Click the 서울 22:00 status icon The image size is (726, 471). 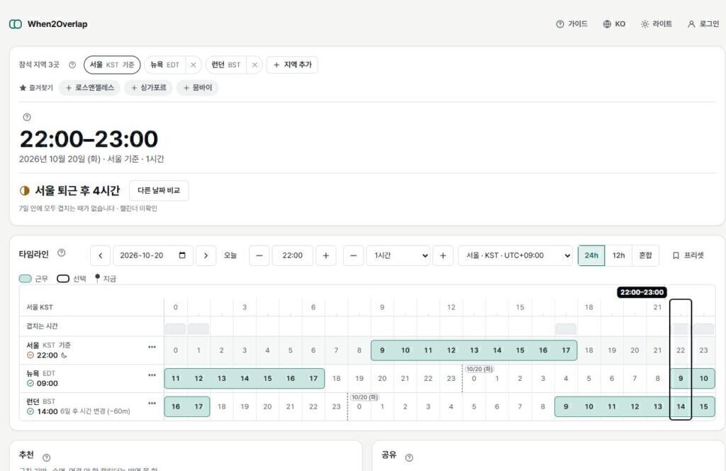[30, 355]
